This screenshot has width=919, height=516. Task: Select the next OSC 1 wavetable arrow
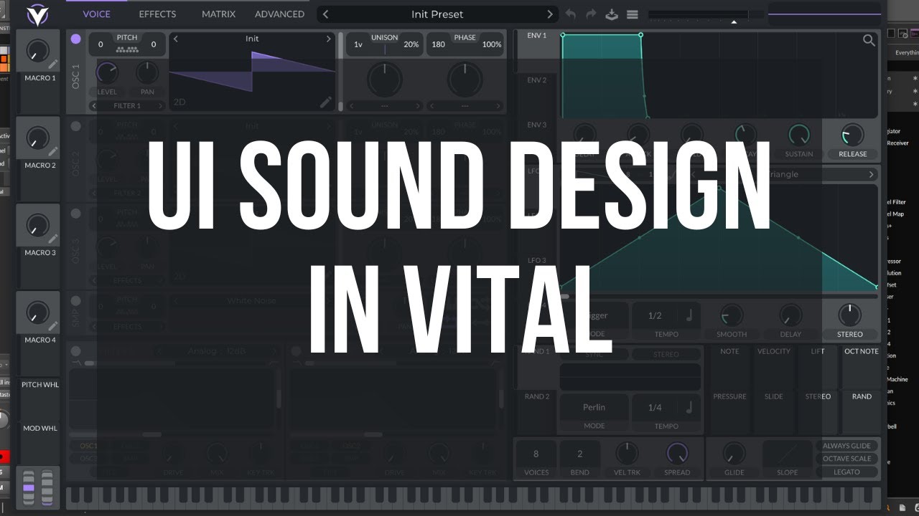(x=329, y=39)
